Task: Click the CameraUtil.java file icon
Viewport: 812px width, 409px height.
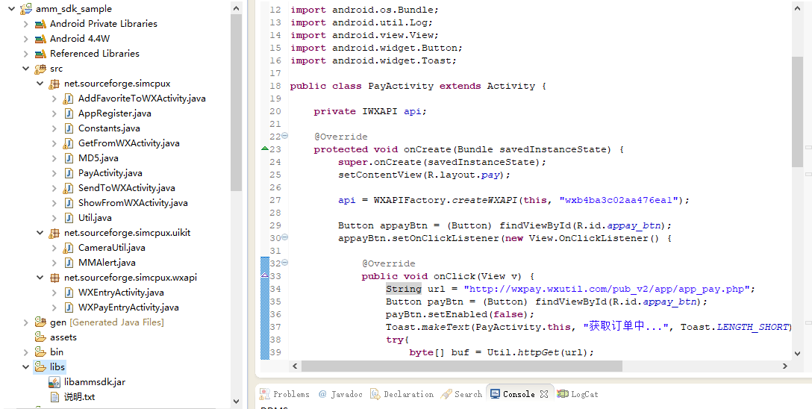Action: click(69, 248)
